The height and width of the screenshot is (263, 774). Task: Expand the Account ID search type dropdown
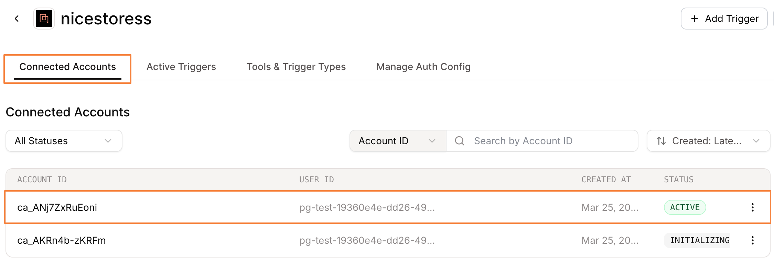[398, 141]
